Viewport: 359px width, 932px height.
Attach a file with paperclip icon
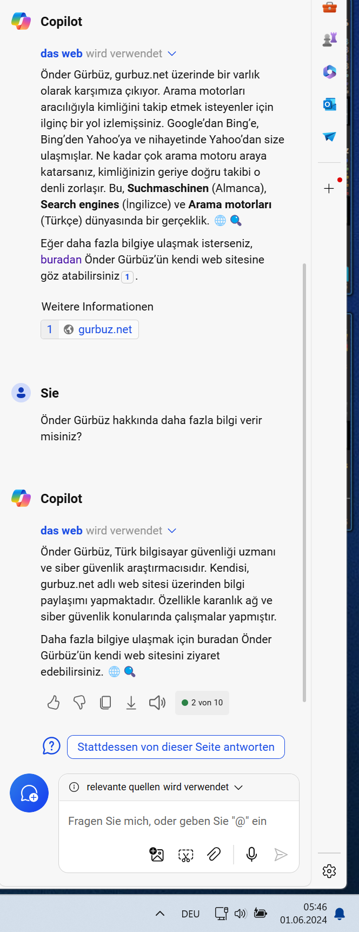[214, 855]
